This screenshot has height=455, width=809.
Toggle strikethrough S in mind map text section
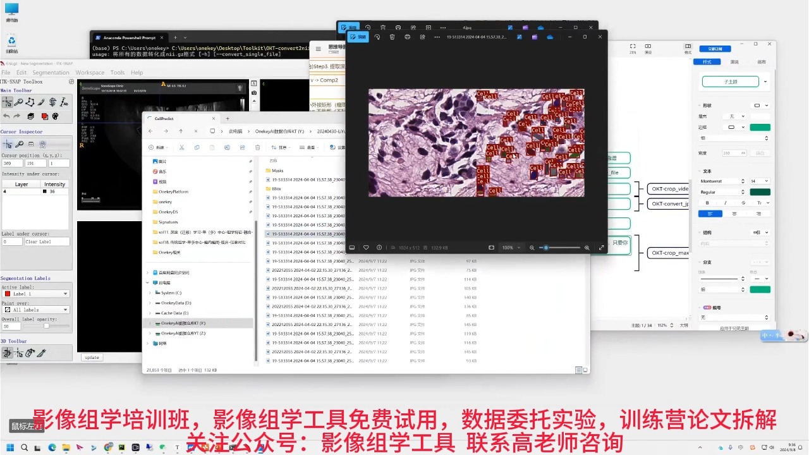tap(743, 203)
